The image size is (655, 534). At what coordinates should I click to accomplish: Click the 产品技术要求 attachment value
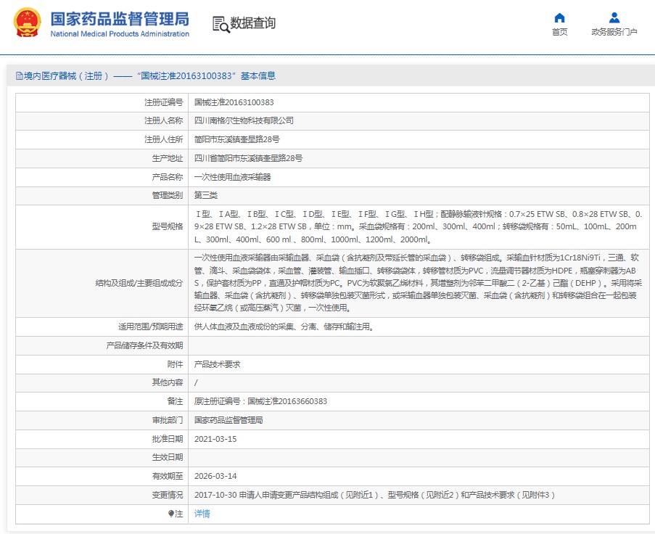(217, 364)
